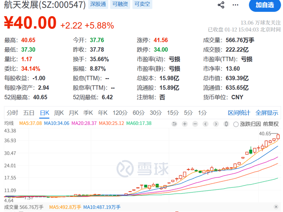Image resolution: width=283 pixels, height=212 pixels.
Task: Click 全屏显示 to show fullscreen chart
Action: coord(267,113)
